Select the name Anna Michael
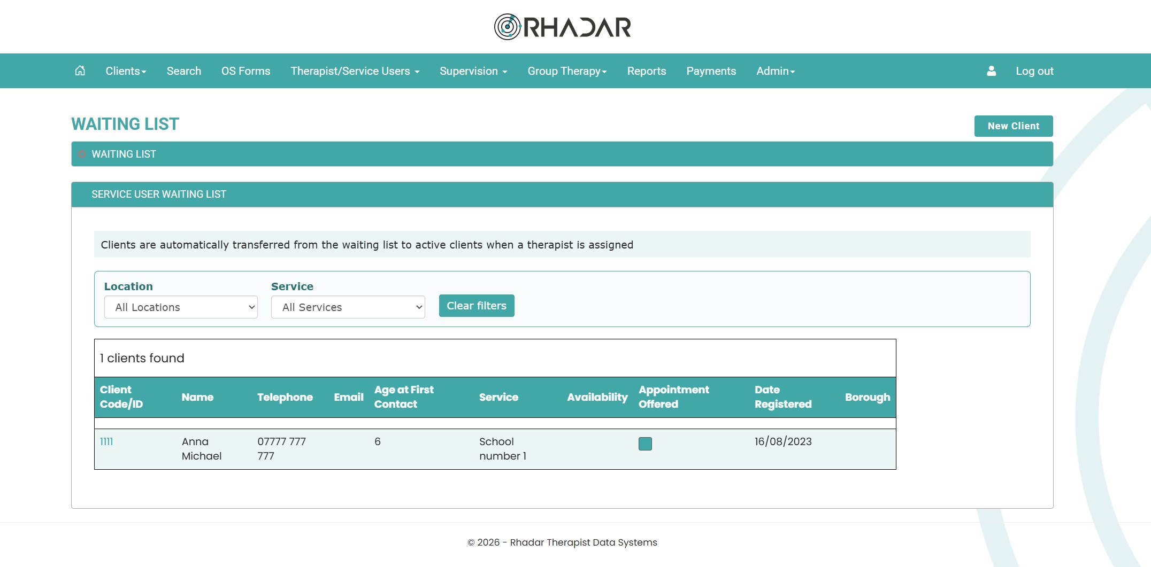1151x567 pixels. point(202,449)
